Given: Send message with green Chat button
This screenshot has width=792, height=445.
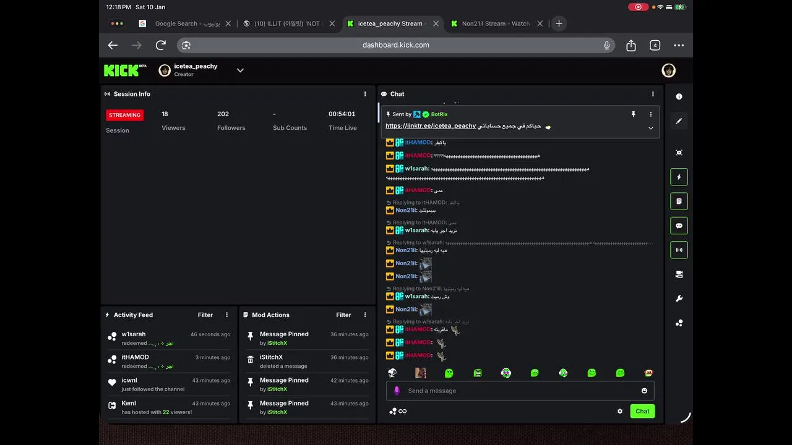Looking at the screenshot, I should tap(642, 411).
